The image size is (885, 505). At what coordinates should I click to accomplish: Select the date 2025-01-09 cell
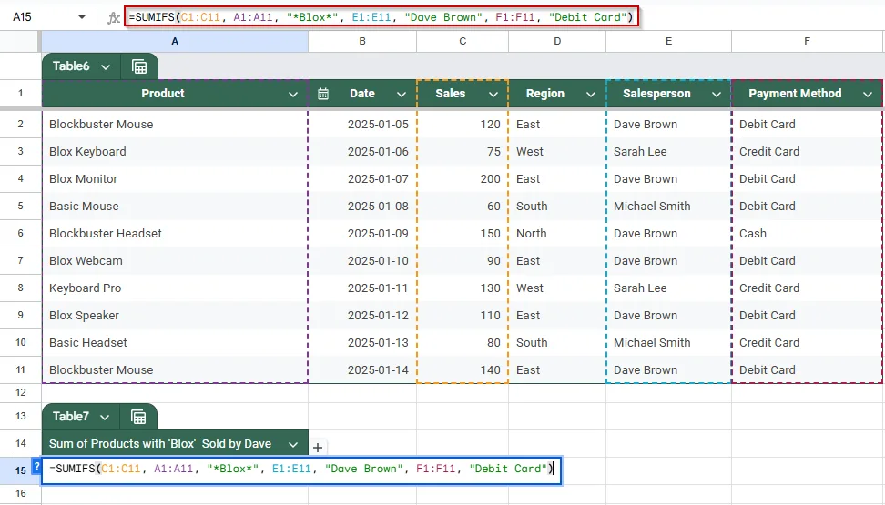362,234
